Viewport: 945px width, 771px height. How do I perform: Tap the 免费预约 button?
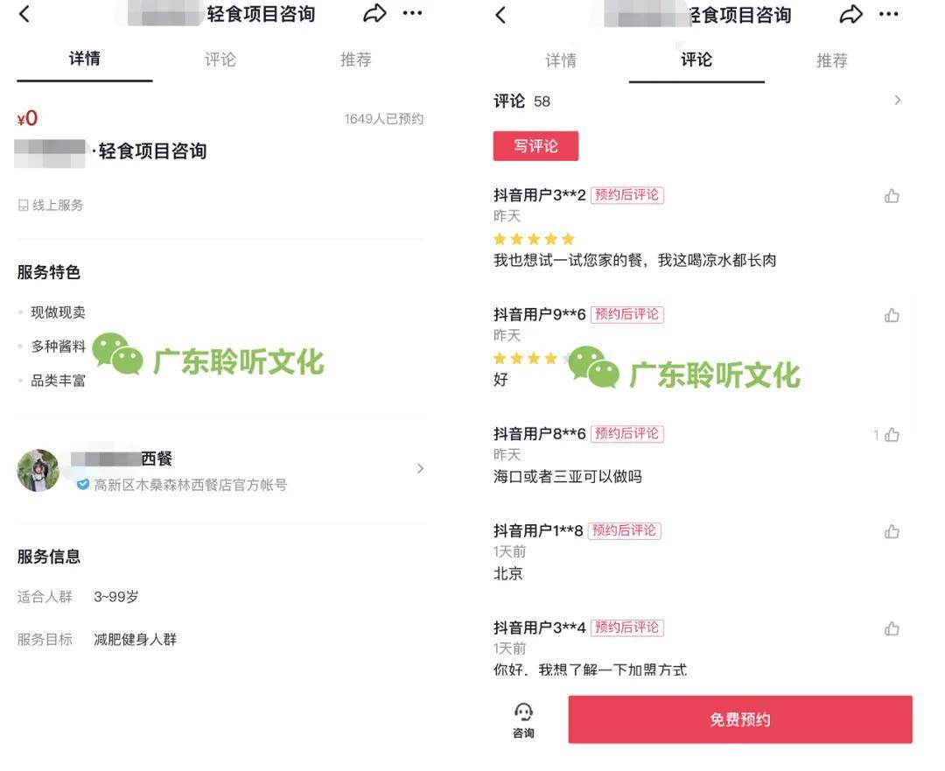(740, 719)
